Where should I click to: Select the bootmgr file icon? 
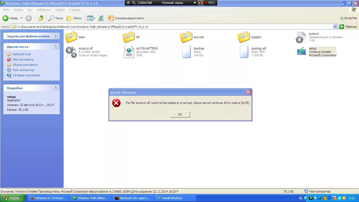[186, 52]
